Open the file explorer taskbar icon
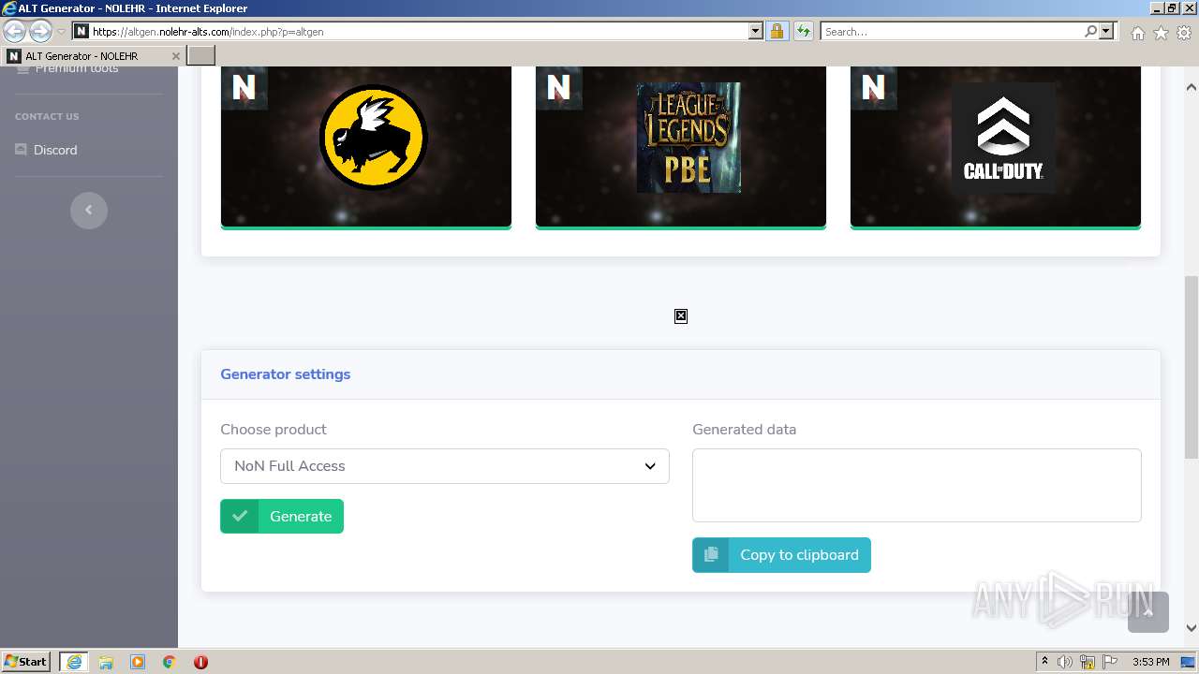Image resolution: width=1199 pixels, height=674 pixels. 106,662
